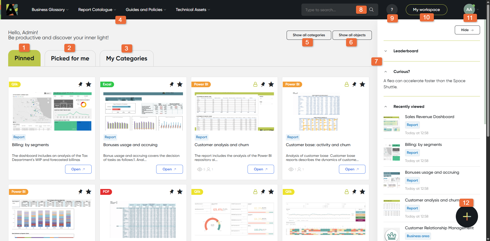The image size is (490, 241).
Task: Click the search magnifier icon
Action: click(x=371, y=10)
